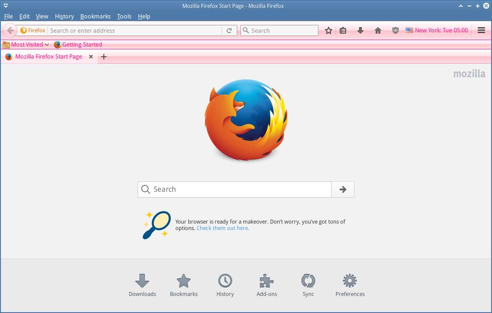Open Add-ons from the start page

tap(267, 285)
